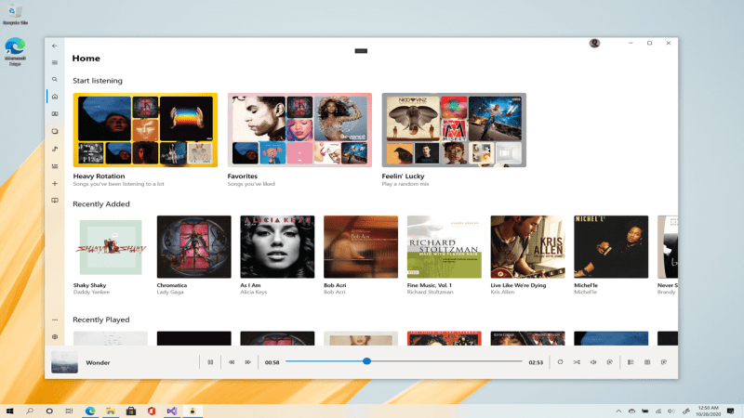Open the Bob Acri album cover
Viewport: 744px width, 418px height.
(x=361, y=247)
